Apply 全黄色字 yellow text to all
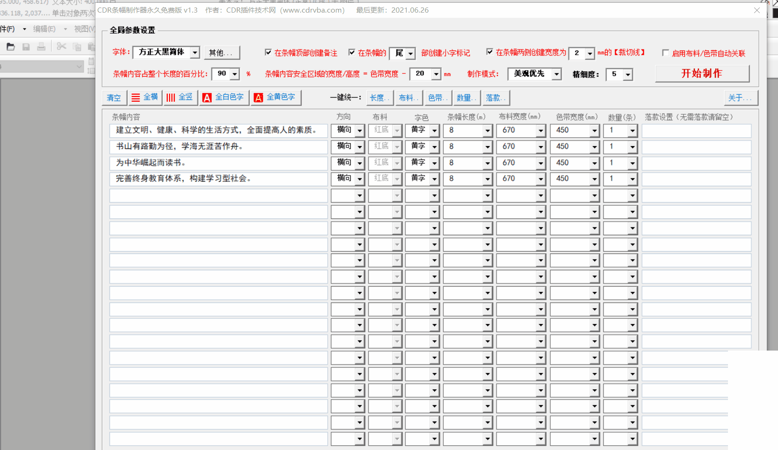This screenshot has width=778, height=450. [x=275, y=98]
